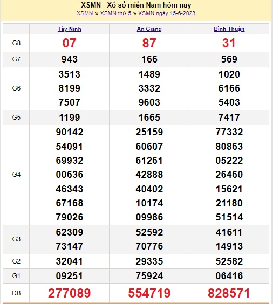This screenshot has height=304, width=273.
Task: Select Tây Ninh special prize 277089
Action: (x=70, y=293)
